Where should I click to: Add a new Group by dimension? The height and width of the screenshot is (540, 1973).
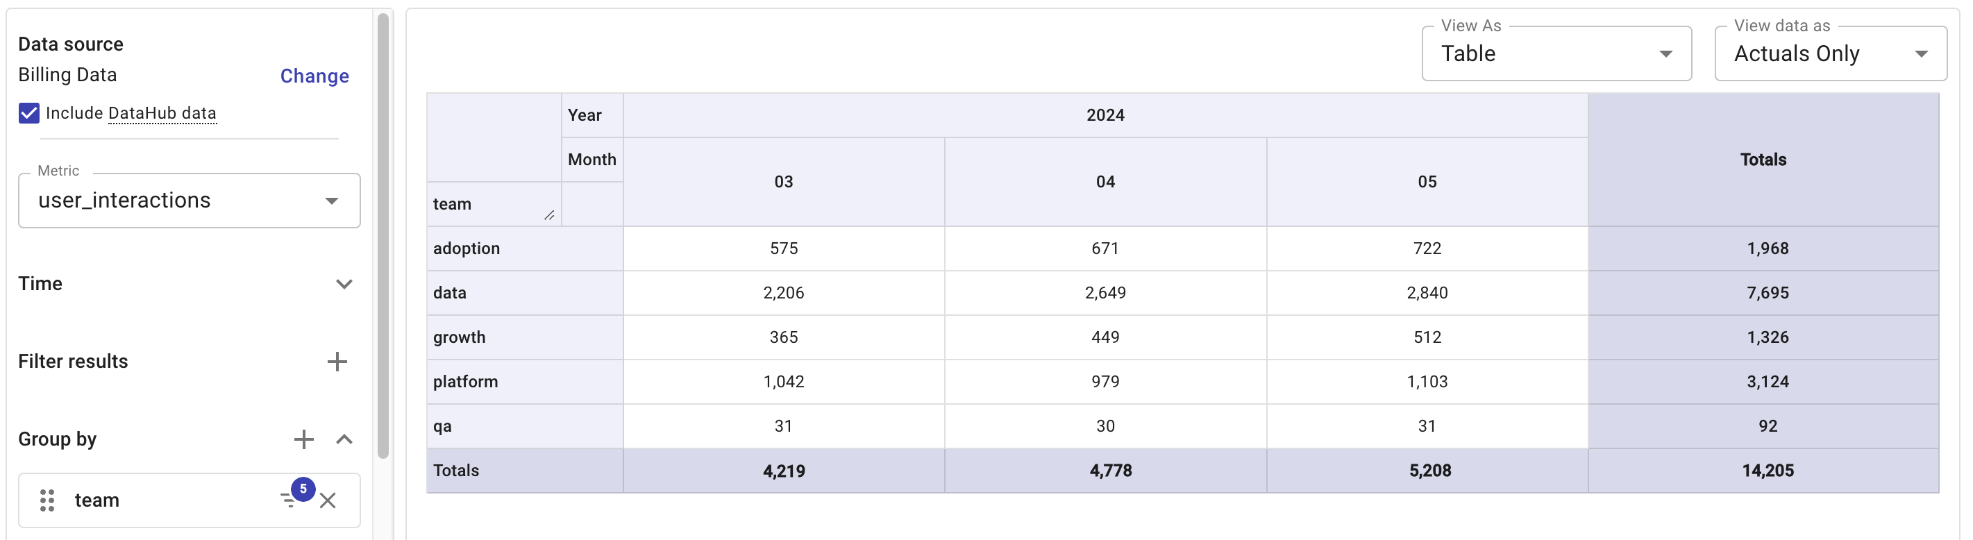pos(303,439)
